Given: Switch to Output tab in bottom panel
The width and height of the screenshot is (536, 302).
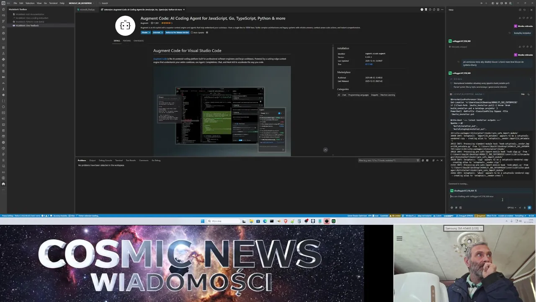Looking at the screenshot, I should click(92, 160).
